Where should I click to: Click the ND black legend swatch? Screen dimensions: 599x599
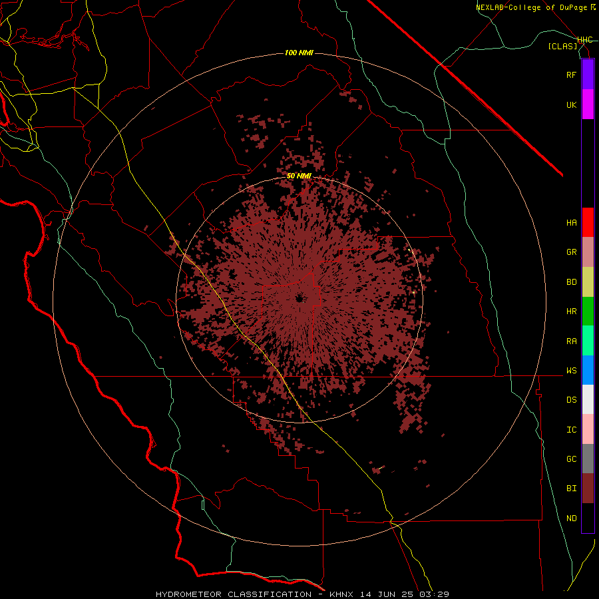tap(588, 518)
